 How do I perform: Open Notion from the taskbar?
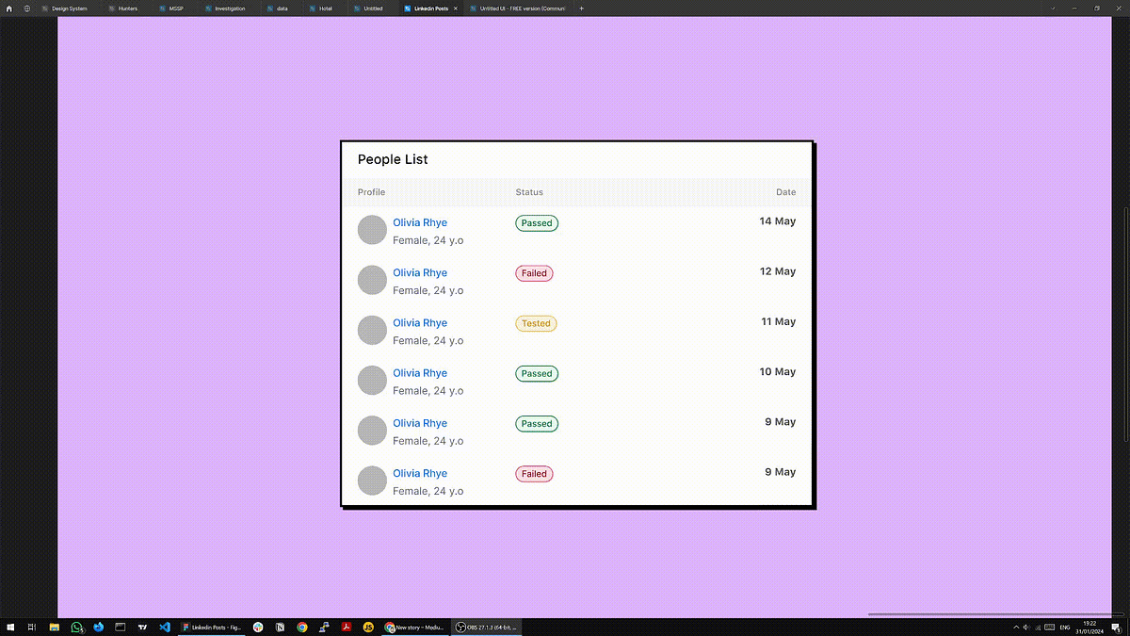[x=279, y=627]
